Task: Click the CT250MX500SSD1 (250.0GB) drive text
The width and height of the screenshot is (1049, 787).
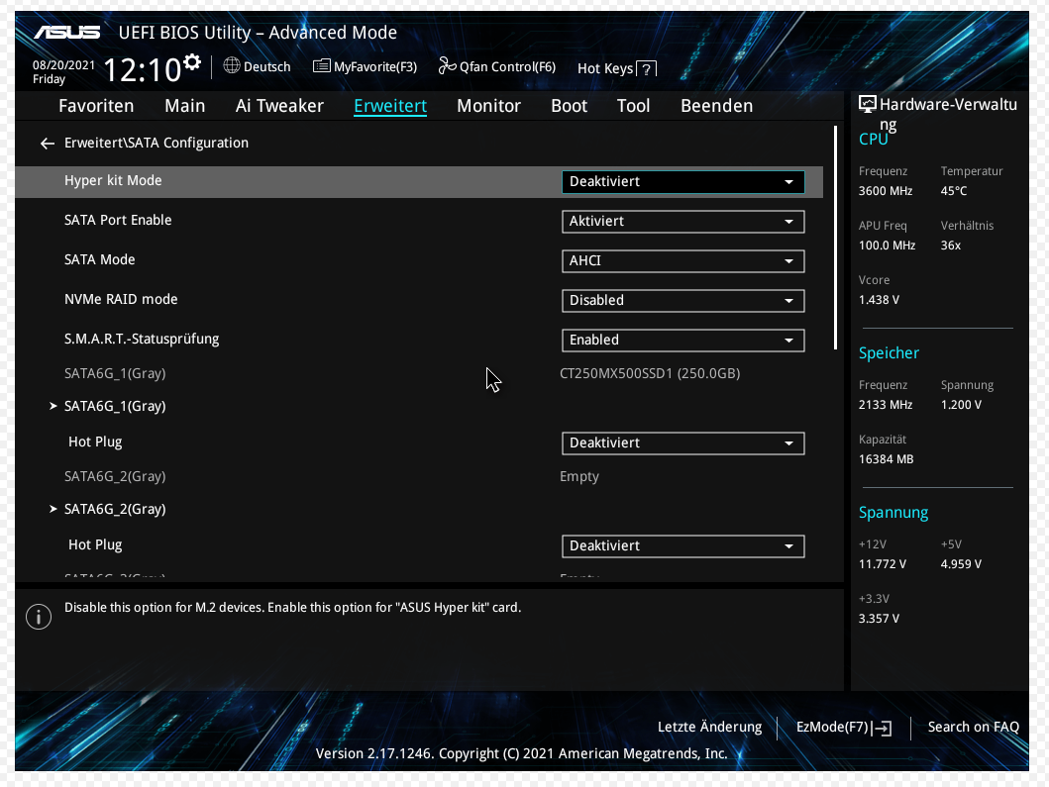Action: [650, 374]
